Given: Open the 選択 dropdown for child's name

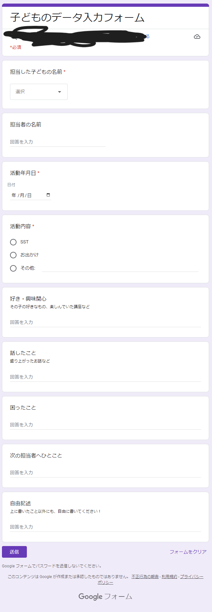Looking at the screenshot, I should pyautogui.click(x=39, y=92).
